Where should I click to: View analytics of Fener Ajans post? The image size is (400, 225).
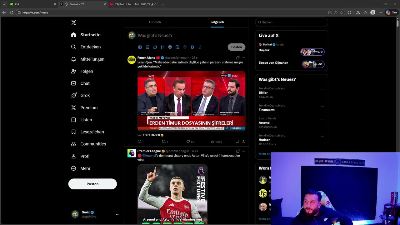tap(216, 142)
